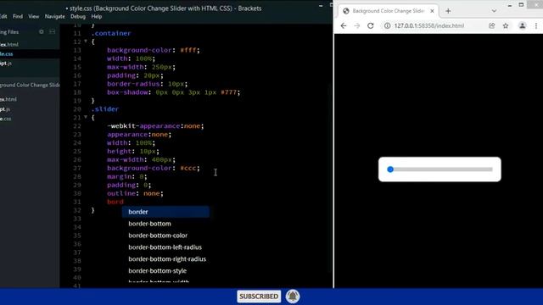This screenshot has width=543, height=305.
Task: Click the #ccc color value on line 27
Action: (x=188, y=168)
